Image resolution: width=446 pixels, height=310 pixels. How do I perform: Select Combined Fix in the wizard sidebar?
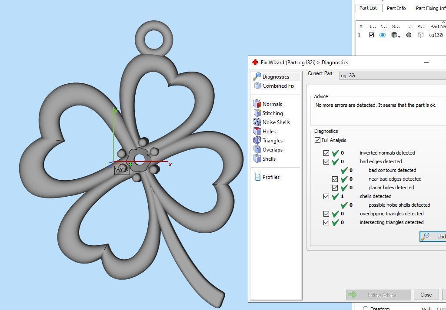(275, 86)
